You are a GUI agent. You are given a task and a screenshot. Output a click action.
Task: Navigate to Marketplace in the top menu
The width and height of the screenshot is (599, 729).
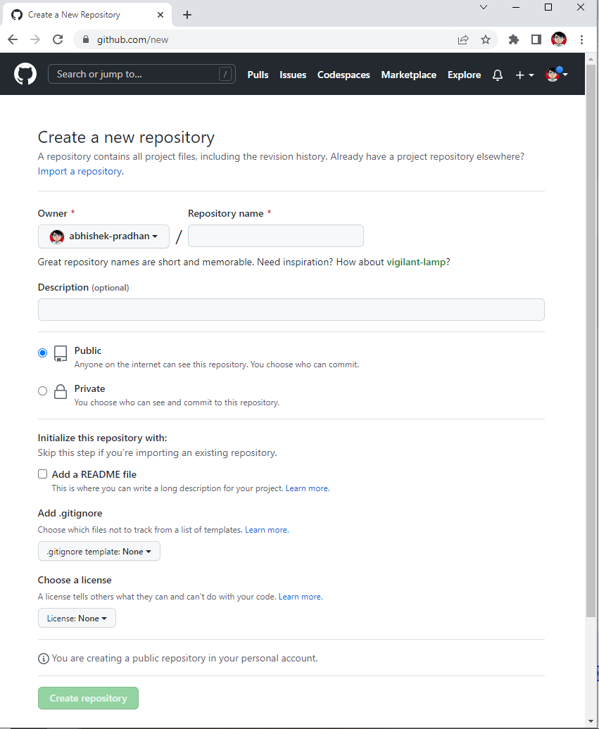click(408, 75)
